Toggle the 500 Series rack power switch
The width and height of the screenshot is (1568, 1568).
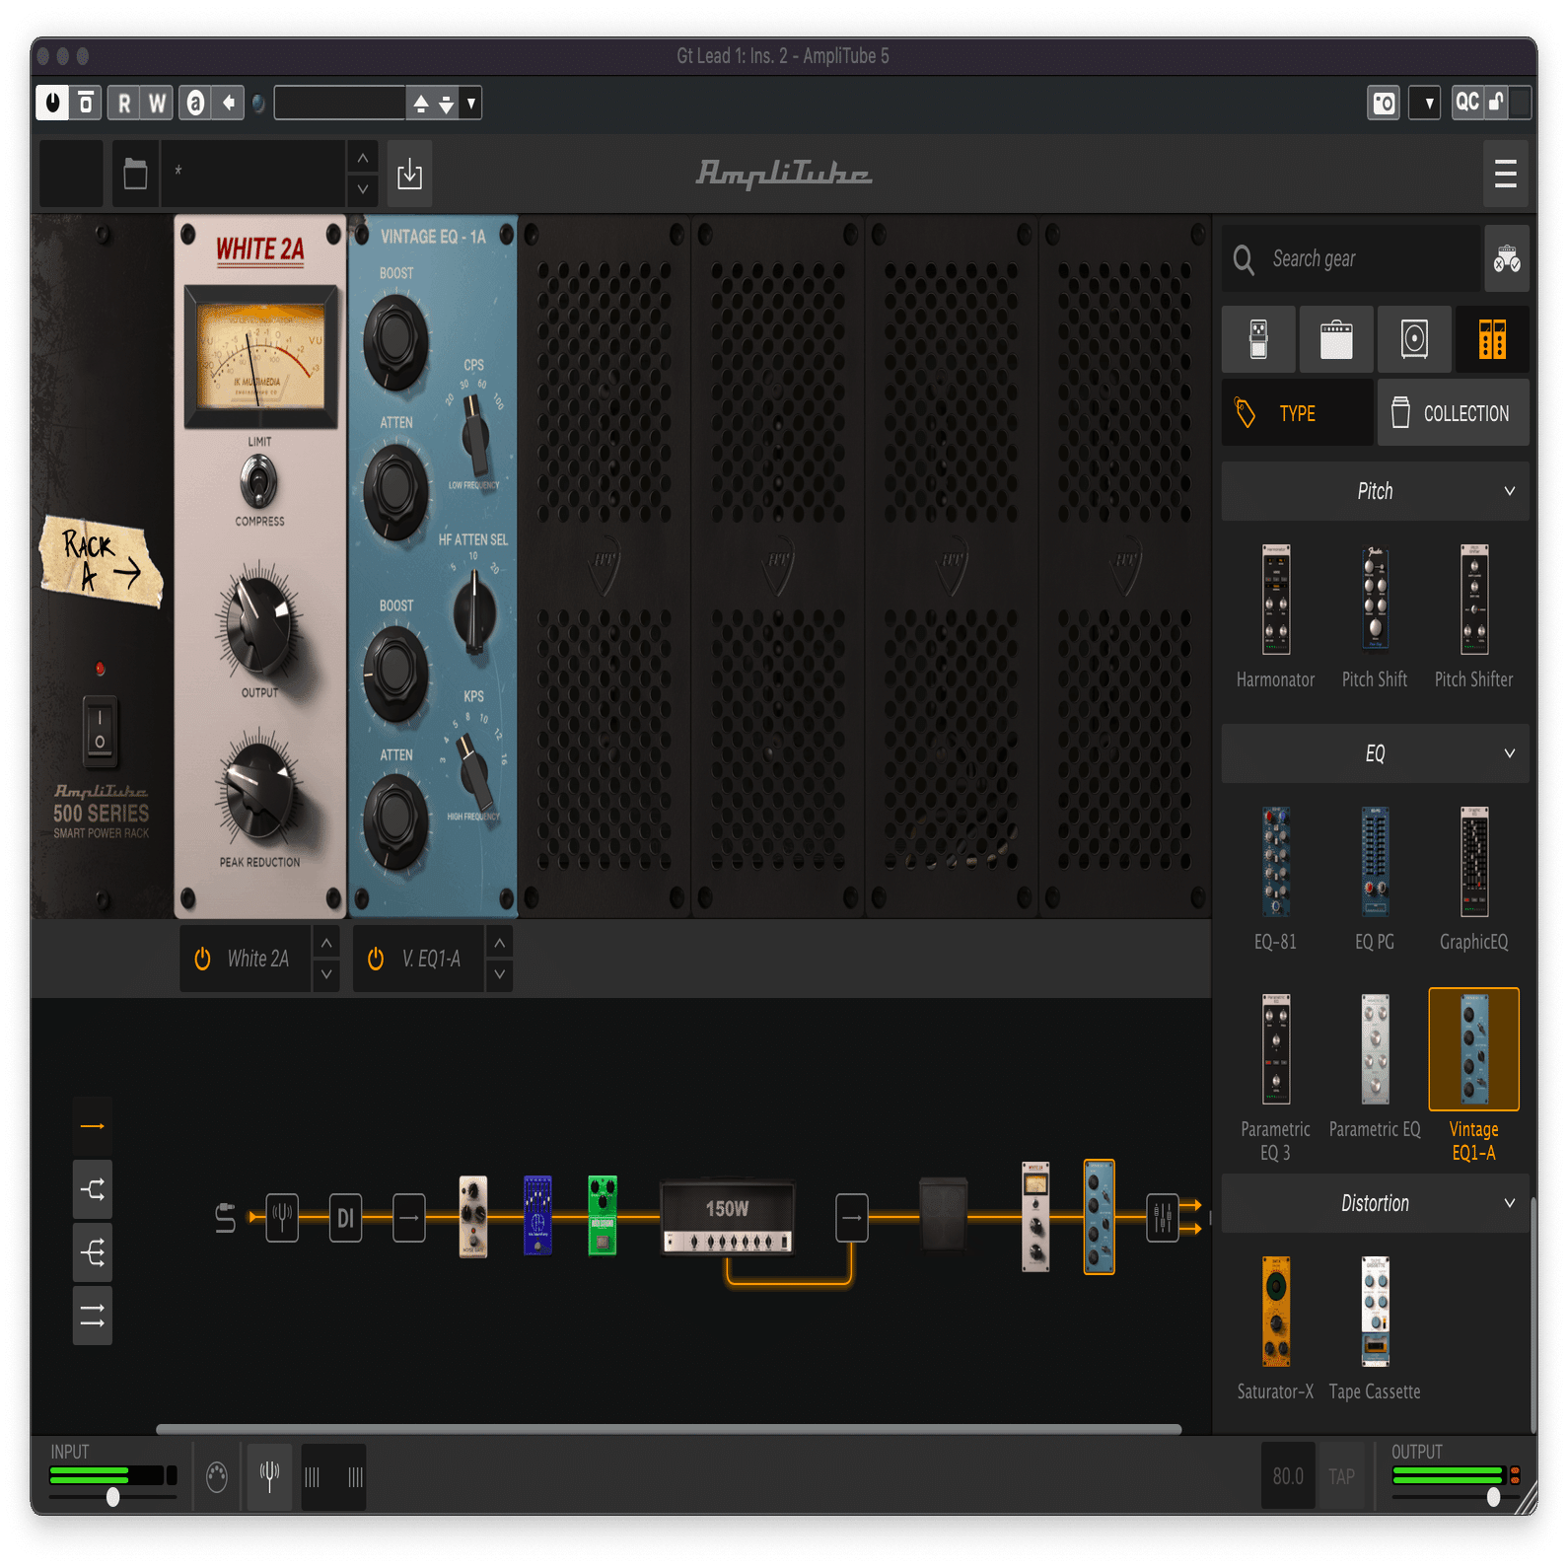click(100, 733)
